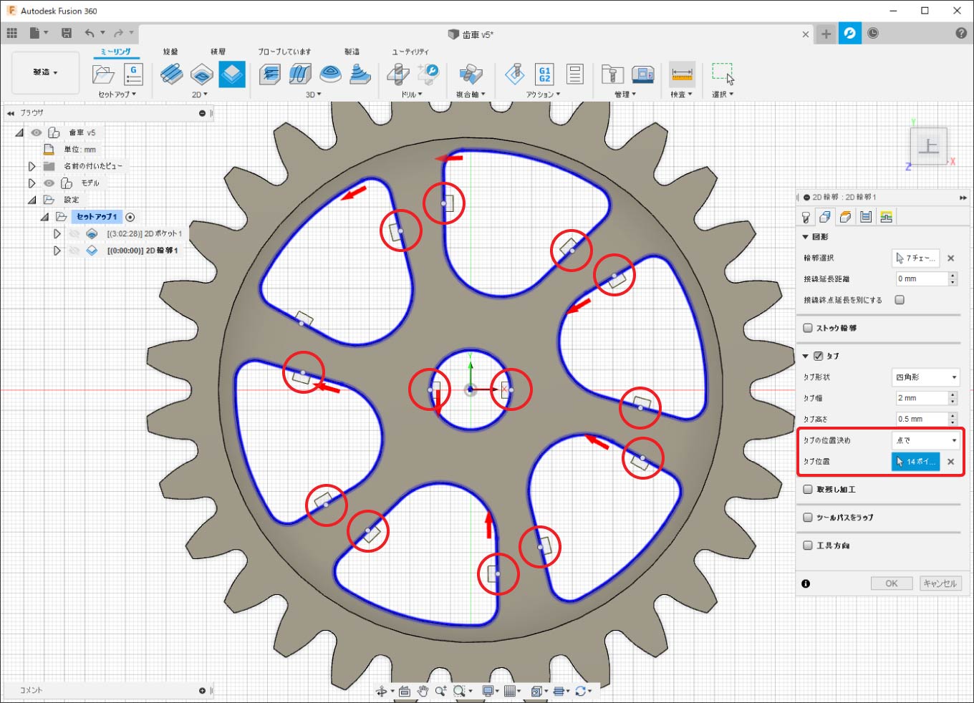
Task: Enable the ストック輪郭 checkbox
Action: point(808,328)
